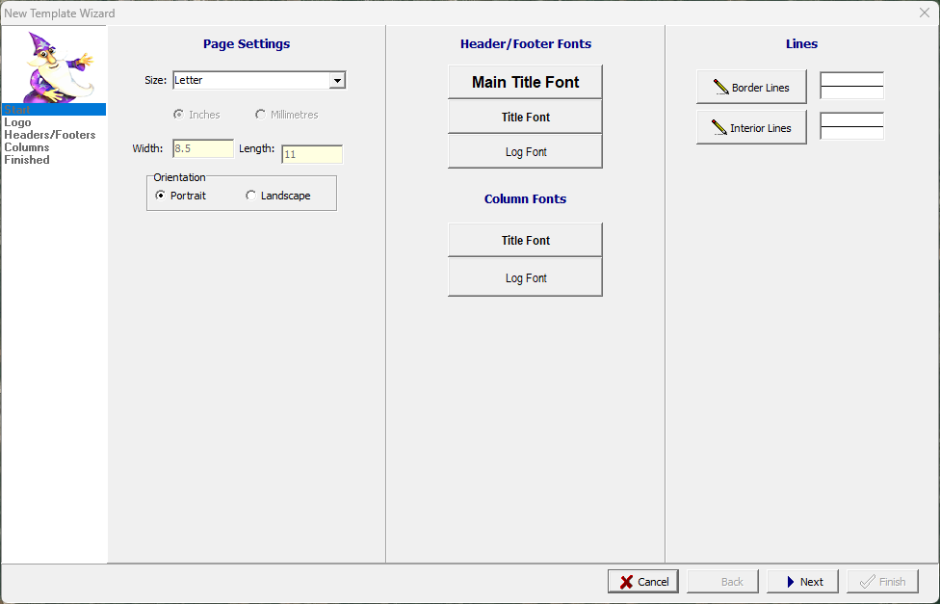Image resolution: width=940 pixels, height=604 pixels.
Task: Click the red X Cancel icon
Action: [626, 582]
